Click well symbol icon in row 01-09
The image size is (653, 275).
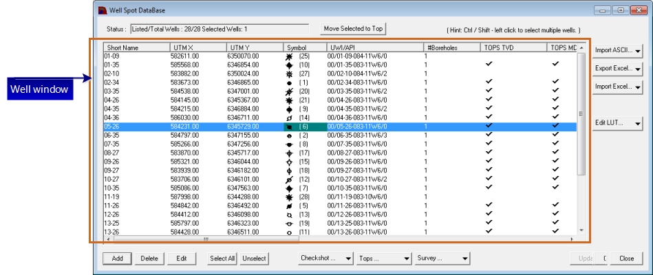[288, 55]
